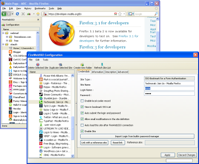The image size is (199, 164).
Task: Click the Duplicate Selected Site icon
Action: coord(60,65)
